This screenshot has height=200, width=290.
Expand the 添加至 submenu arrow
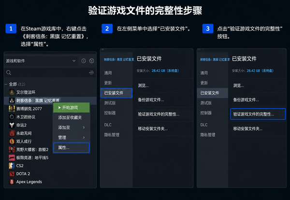point(84,128)
